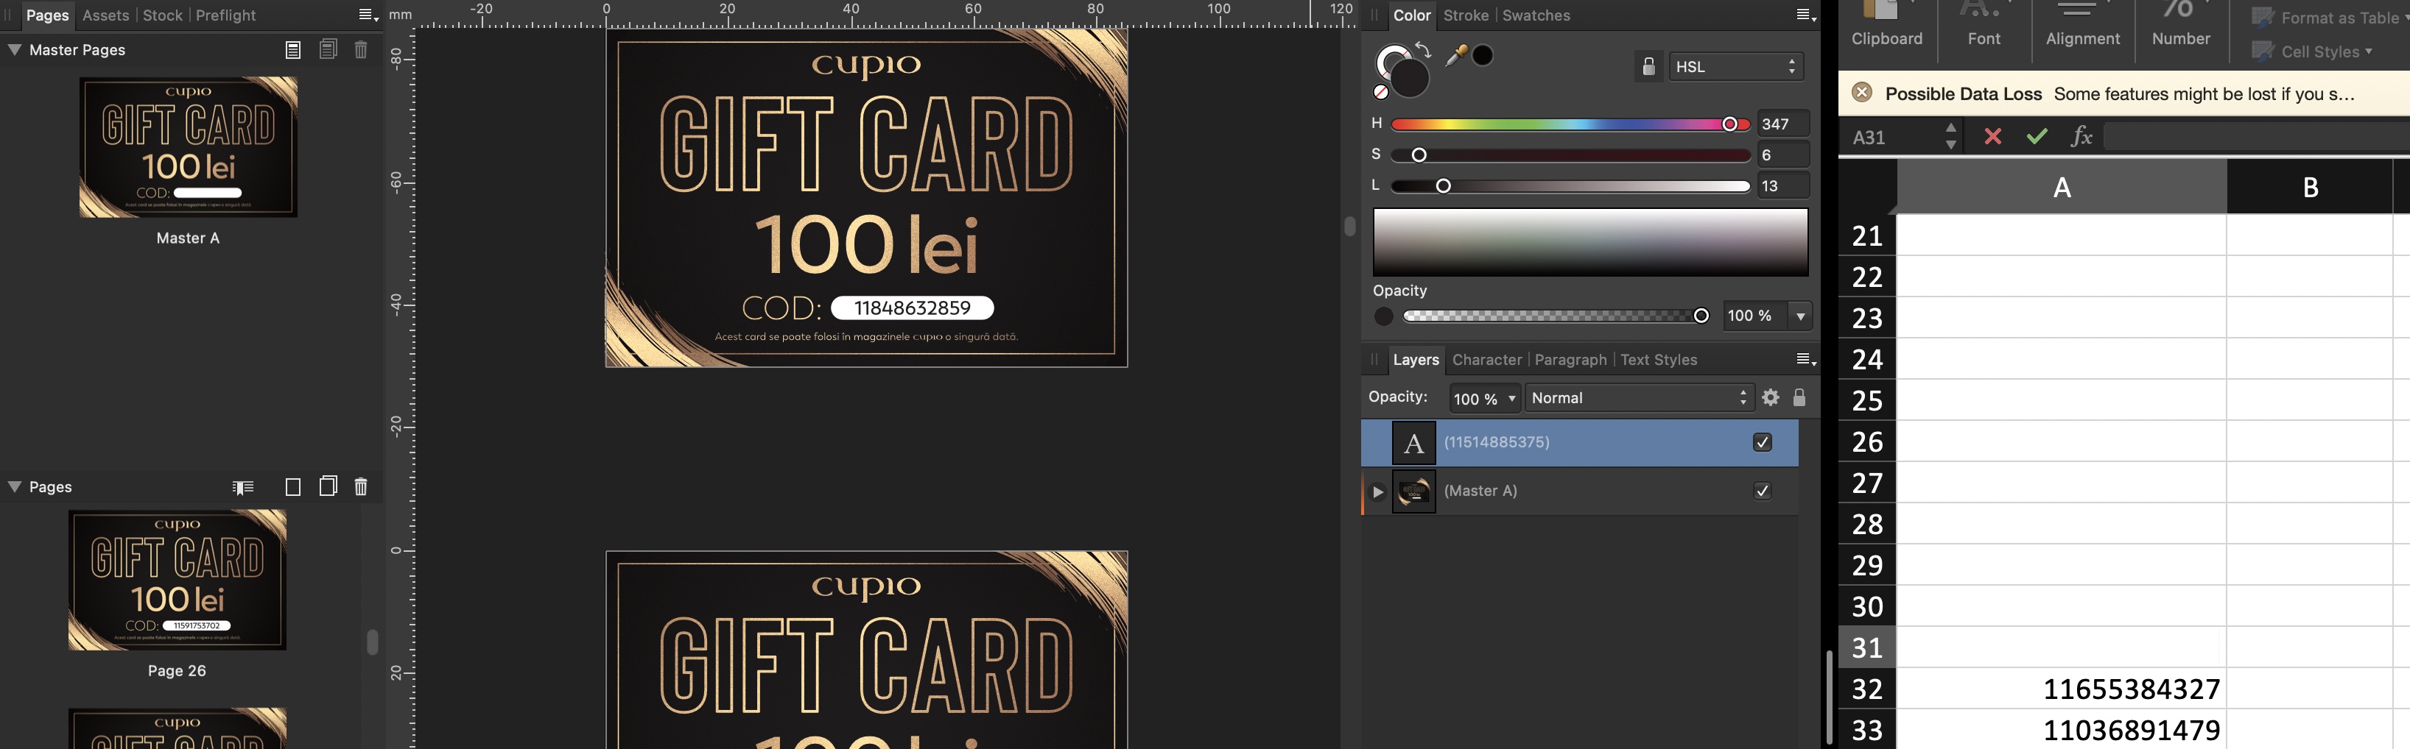
Task: Click Add Master icon in Master Pages header
Action: 293,49
